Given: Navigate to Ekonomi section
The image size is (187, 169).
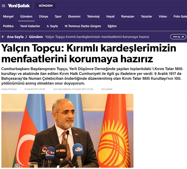Looking at the screenshot, I should coord(74,16).
